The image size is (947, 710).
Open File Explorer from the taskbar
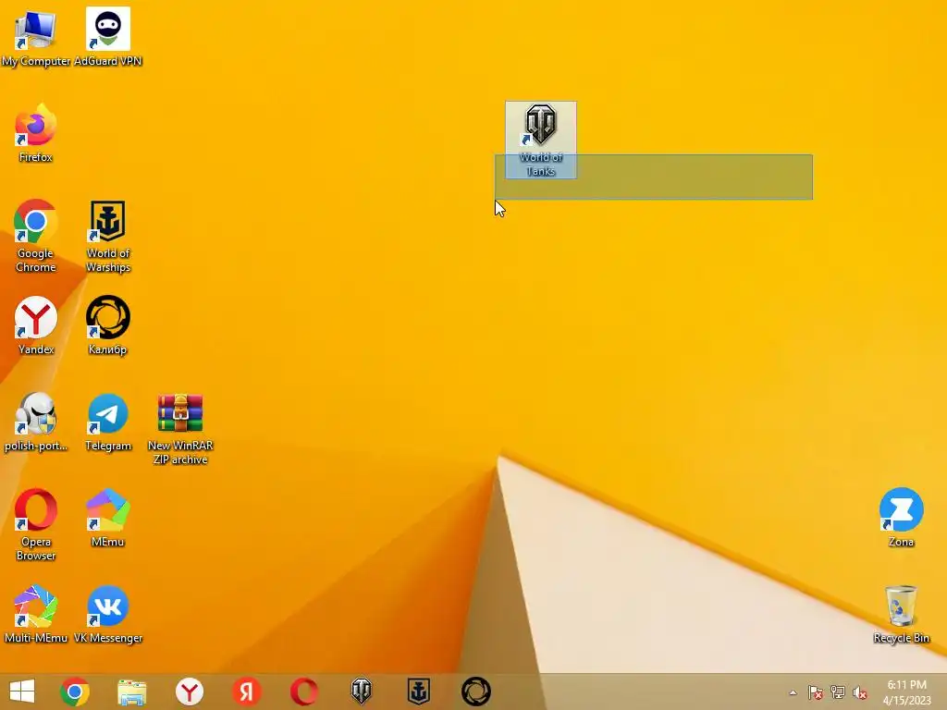tap(131, 692)
